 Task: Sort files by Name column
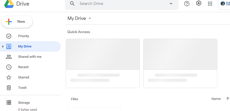click(x=216, y=99)
